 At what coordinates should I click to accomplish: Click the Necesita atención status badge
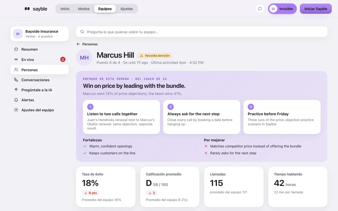click(154, 56)
